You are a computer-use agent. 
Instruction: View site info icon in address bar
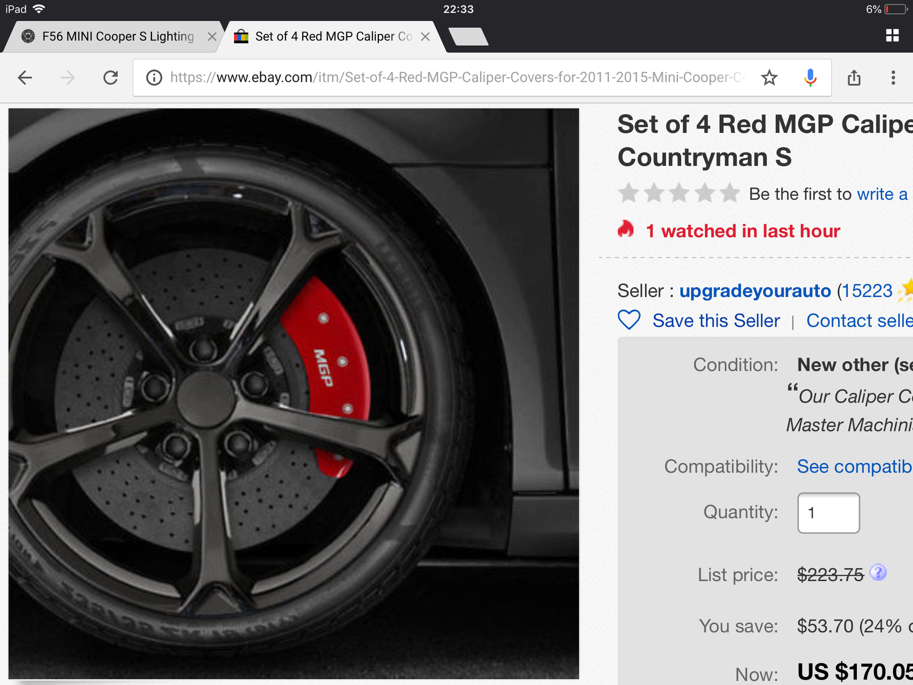154,78
